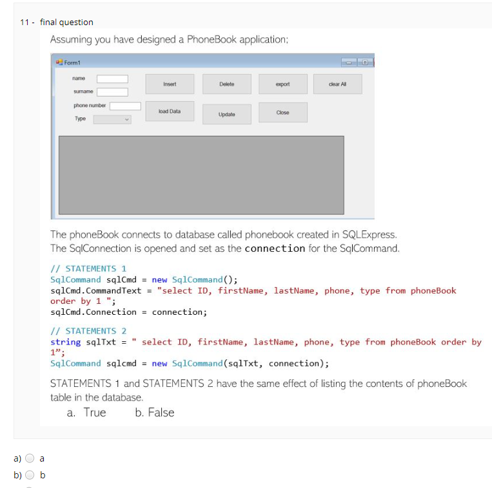Screen dimensions: 492x488
Task: Click the 'string sqlTxt' code line
Action: [x=266, y=347]
